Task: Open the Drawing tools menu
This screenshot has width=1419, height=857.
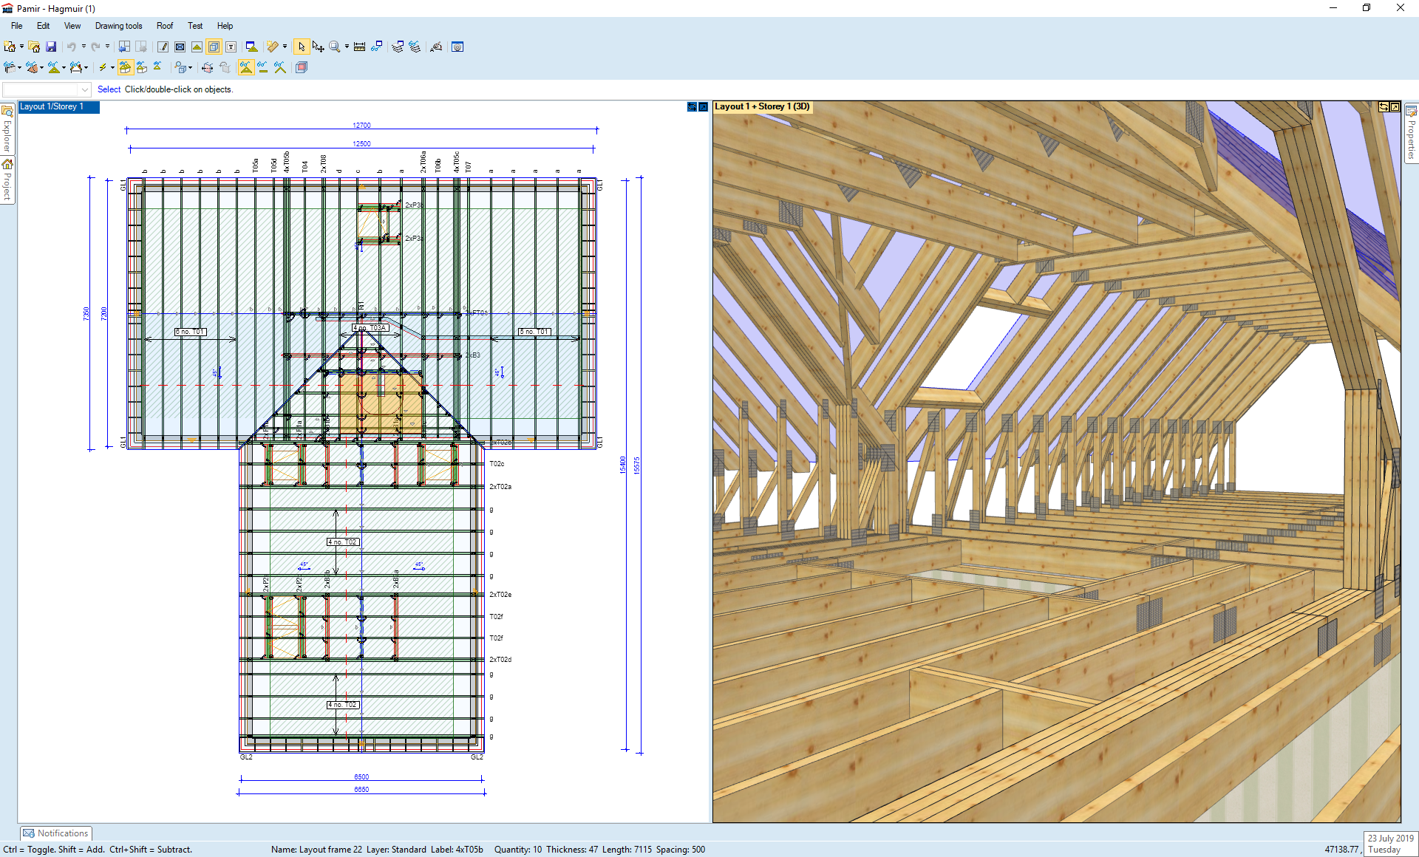Action: [118, 26]
